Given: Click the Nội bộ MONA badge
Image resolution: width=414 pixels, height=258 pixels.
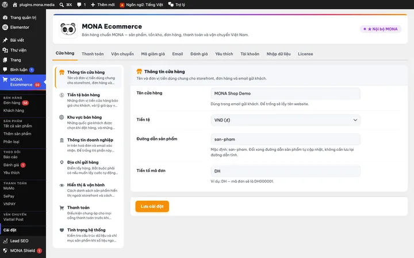Looking at the screenshot, I should tap(381, 29).
